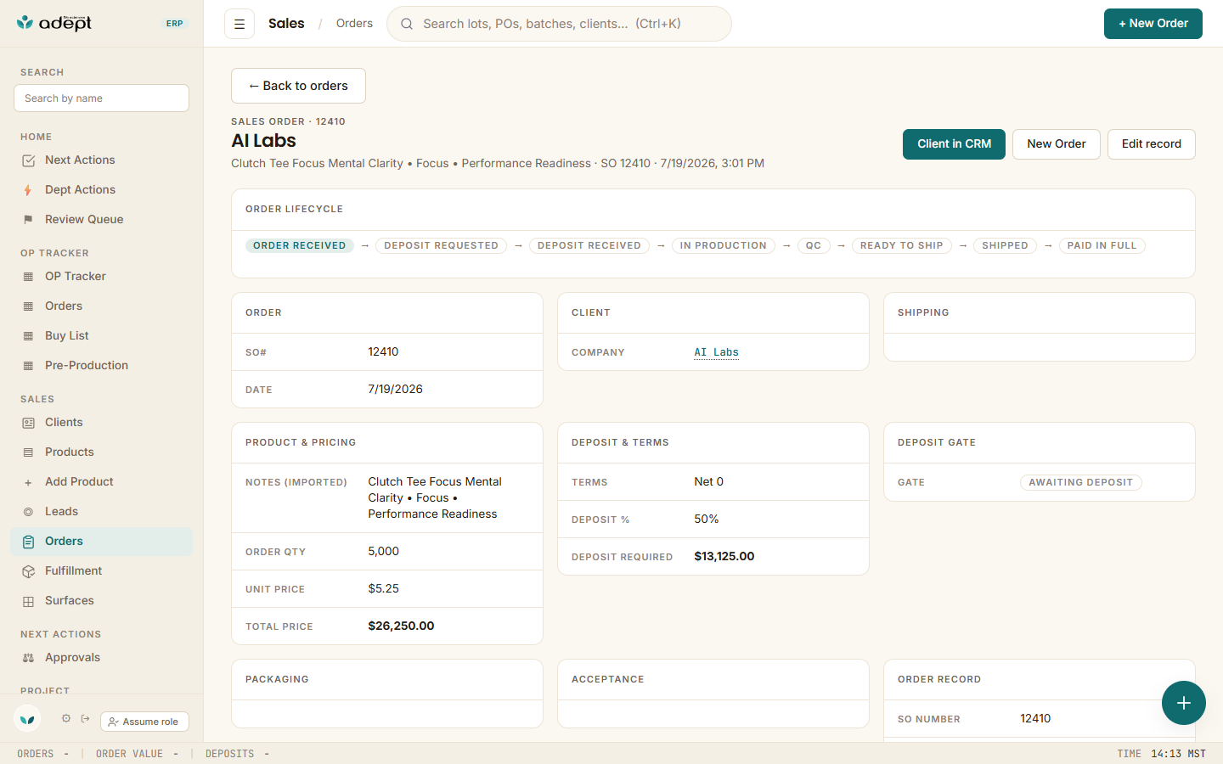Viewport: 1223px width, 764px height.
Task: Click the Buy List icon
Action: [x=28, y=336]
